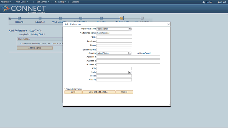Click the Resume step square icon
This screenshot has height=128, width=228.
pos(19,18)
